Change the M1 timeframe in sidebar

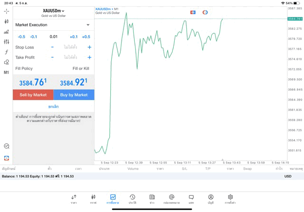coord(7,73)
